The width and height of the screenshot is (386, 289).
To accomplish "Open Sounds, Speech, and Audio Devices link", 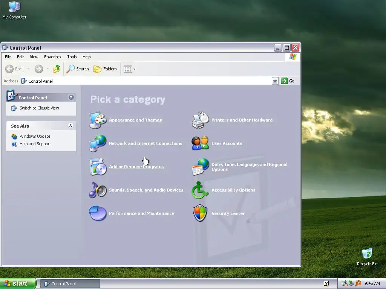I will tap(146, 190).
